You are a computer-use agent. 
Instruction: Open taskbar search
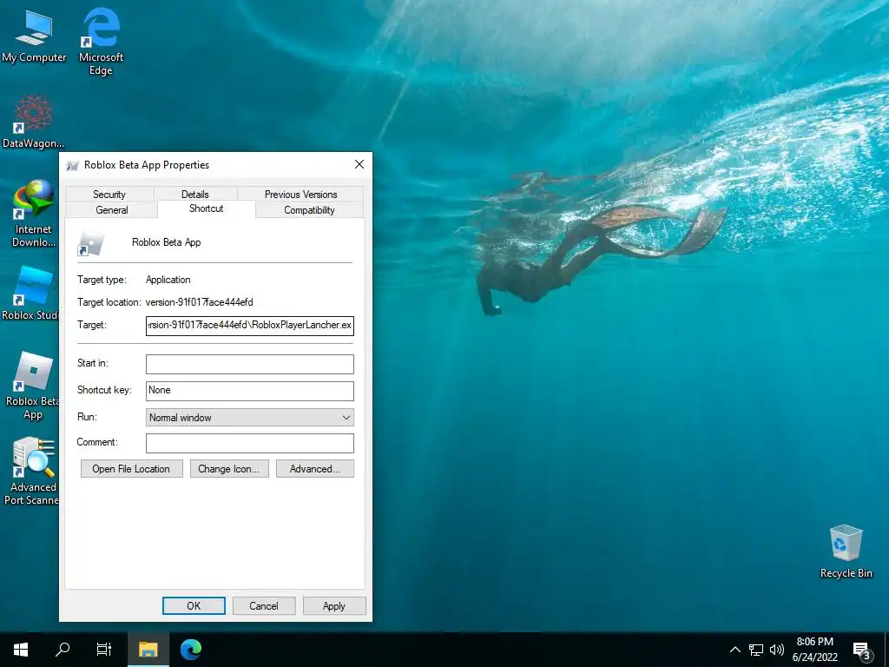[63, 650]
